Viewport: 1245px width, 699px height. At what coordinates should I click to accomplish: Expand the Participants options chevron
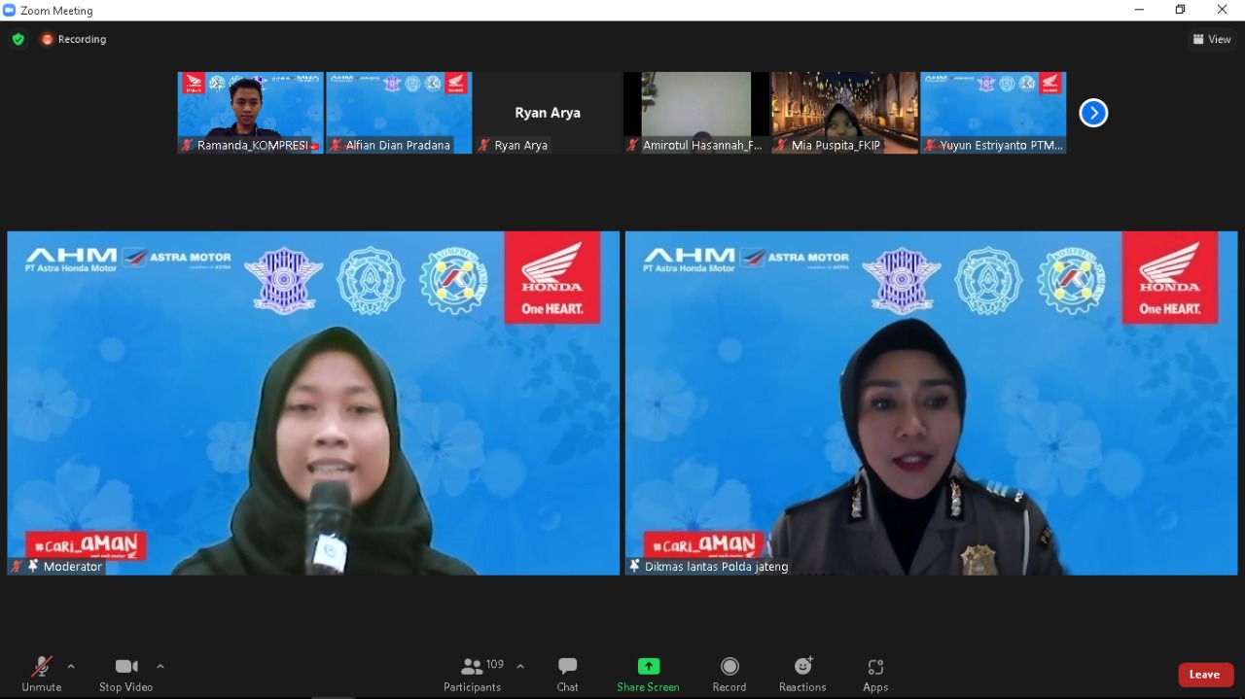click(x=520, y=666)
